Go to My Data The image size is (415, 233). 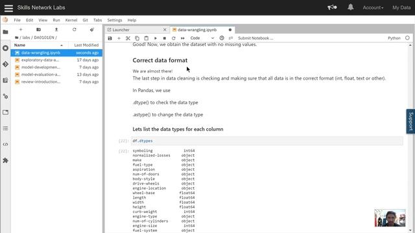coord(401,8)
